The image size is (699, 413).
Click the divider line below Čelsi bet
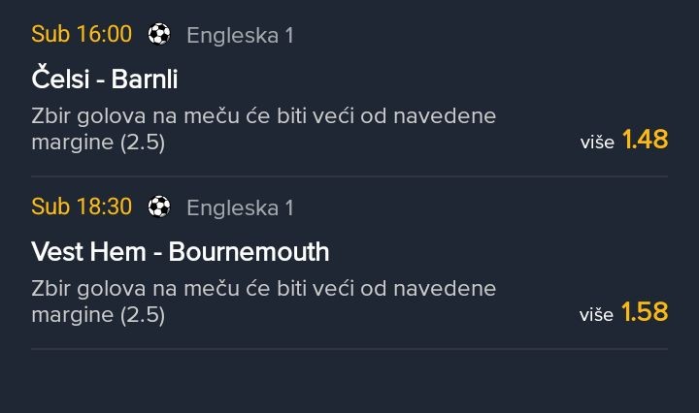[349, 176]
